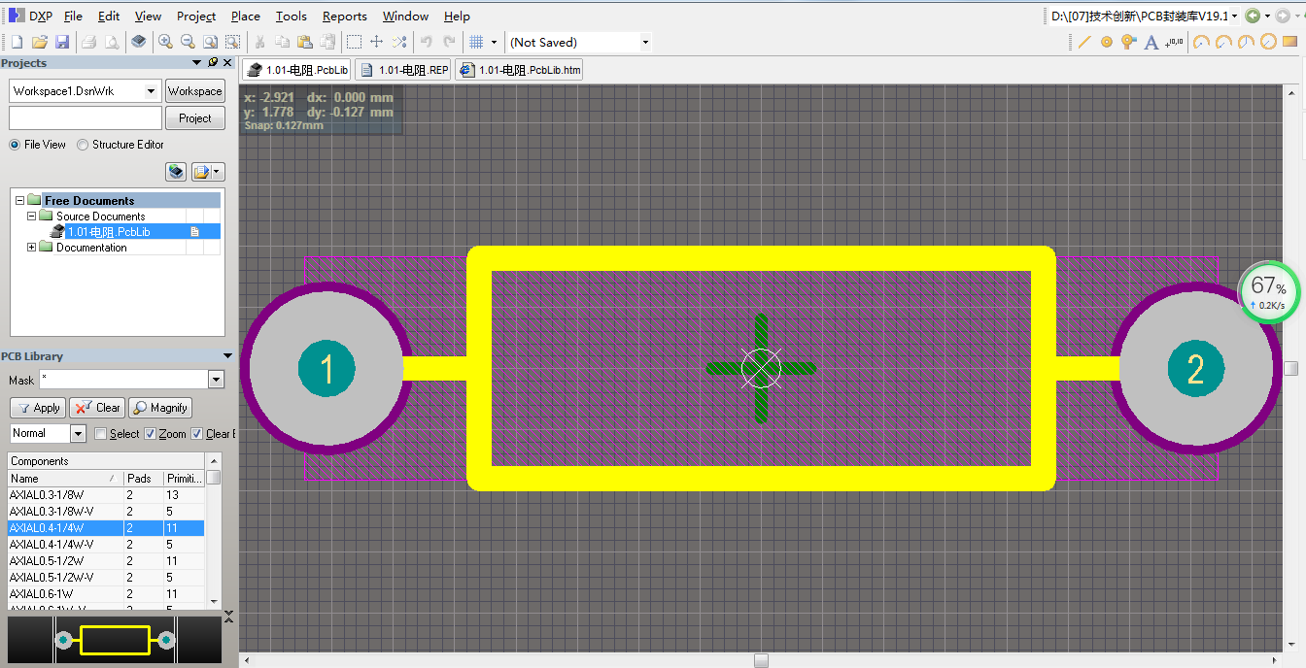Click the Select Inside Area icon

pos(355,42)
